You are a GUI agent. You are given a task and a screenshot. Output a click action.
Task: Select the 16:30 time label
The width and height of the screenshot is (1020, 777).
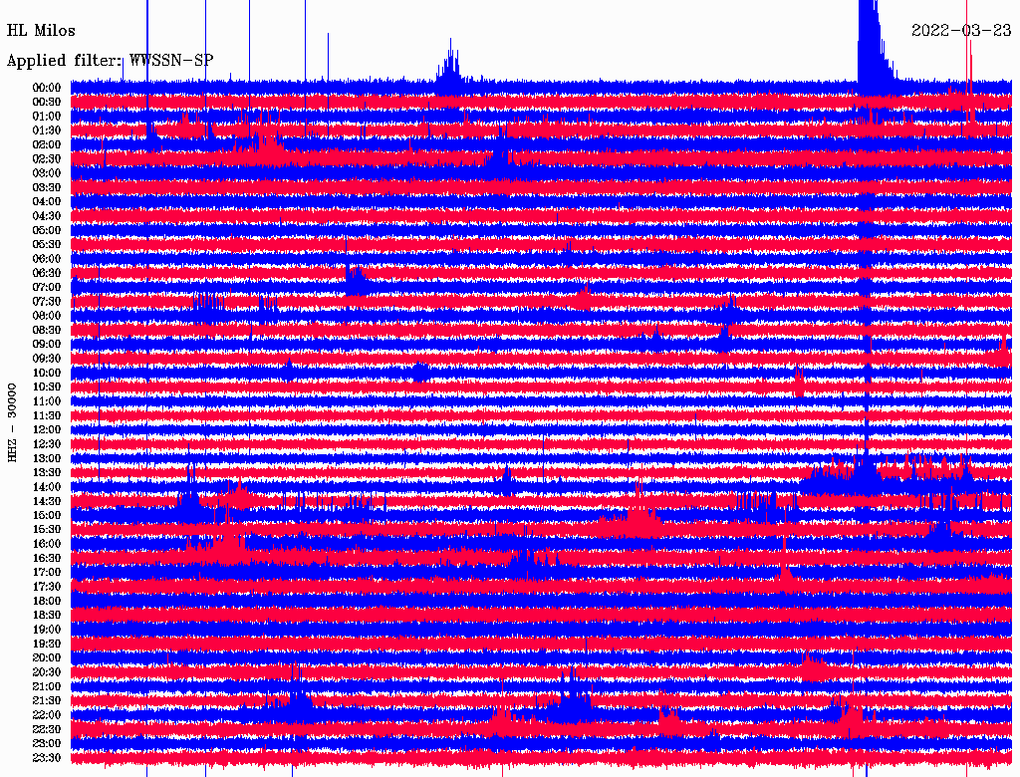47,558
